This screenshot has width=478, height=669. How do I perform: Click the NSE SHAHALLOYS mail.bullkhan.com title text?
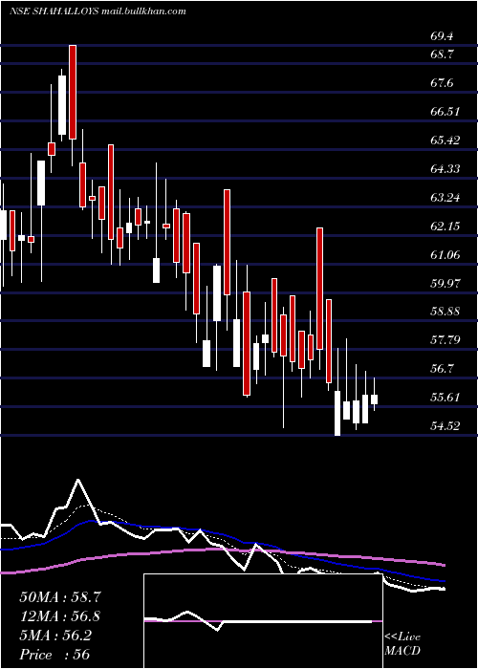(x=98, y=11)
